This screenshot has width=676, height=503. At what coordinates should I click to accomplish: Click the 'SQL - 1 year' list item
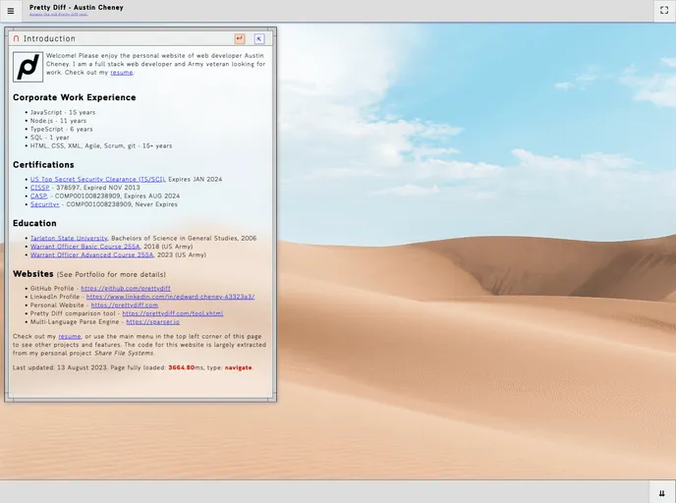[49, 138]
